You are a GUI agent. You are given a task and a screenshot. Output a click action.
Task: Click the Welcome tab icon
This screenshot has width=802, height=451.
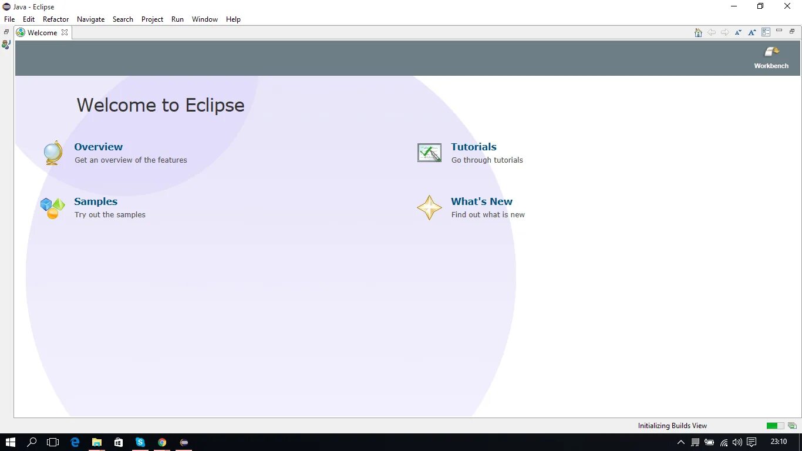coord(21,32)
